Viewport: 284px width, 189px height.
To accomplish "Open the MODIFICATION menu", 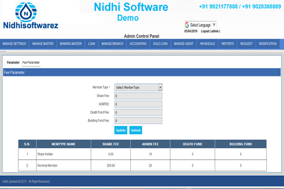I will (268, 44).
